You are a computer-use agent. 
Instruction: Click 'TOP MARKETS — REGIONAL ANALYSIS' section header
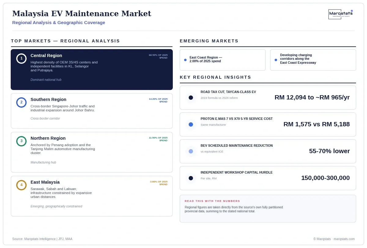(x=65, y=41)
